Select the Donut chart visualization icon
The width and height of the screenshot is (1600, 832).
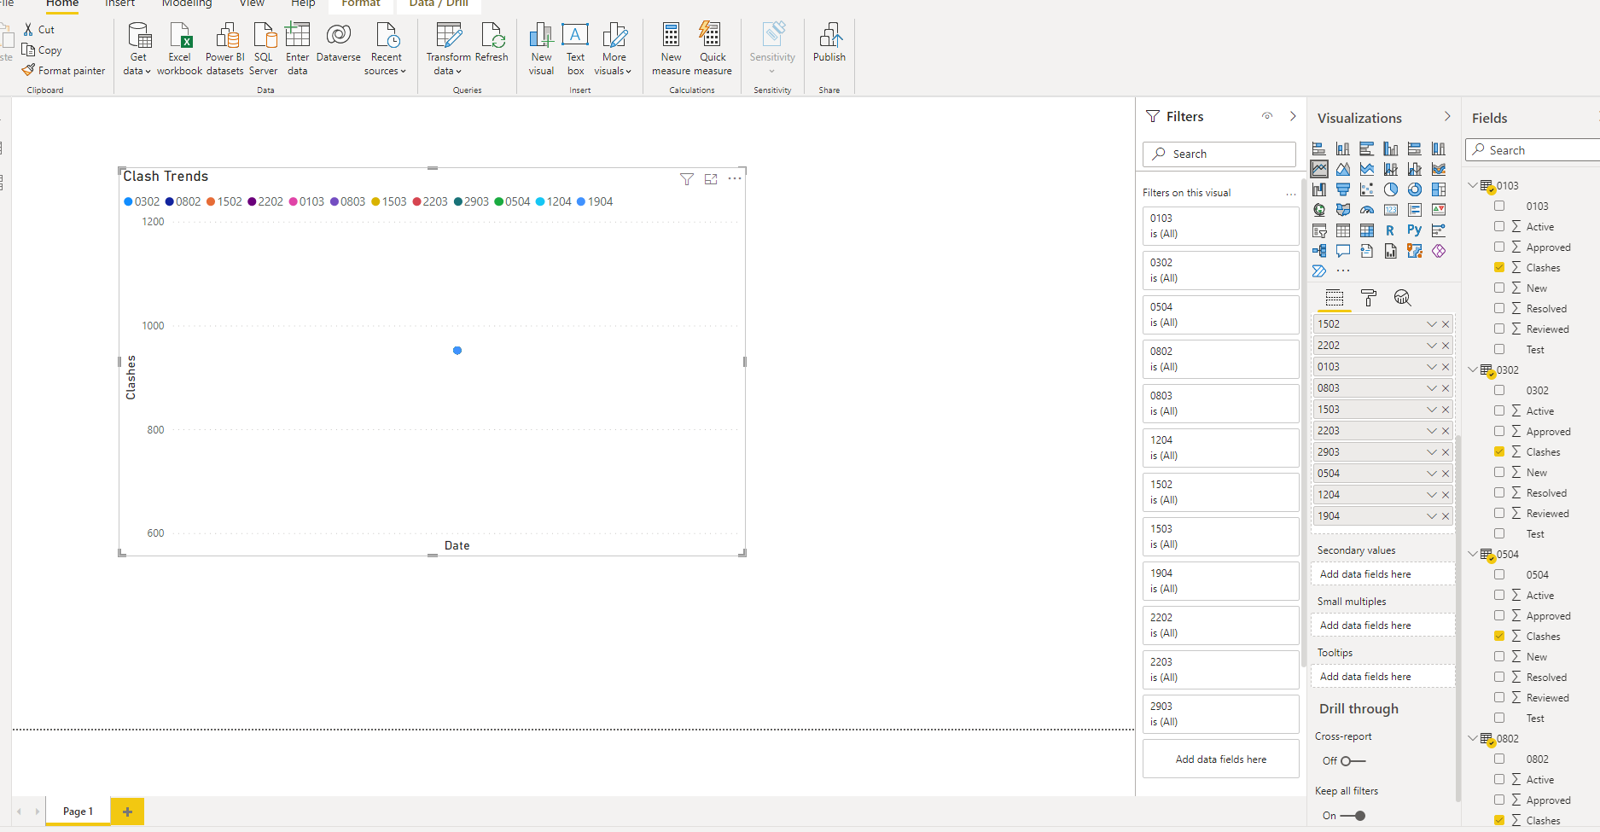[x=1415, y=189]
